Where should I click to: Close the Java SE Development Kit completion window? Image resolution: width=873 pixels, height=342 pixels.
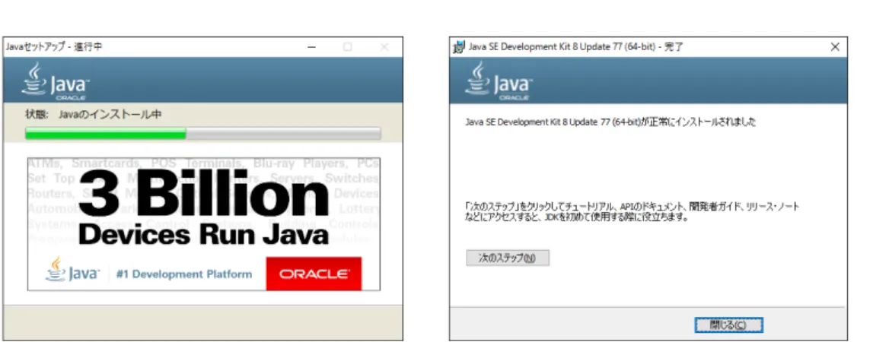click(835, 47)
